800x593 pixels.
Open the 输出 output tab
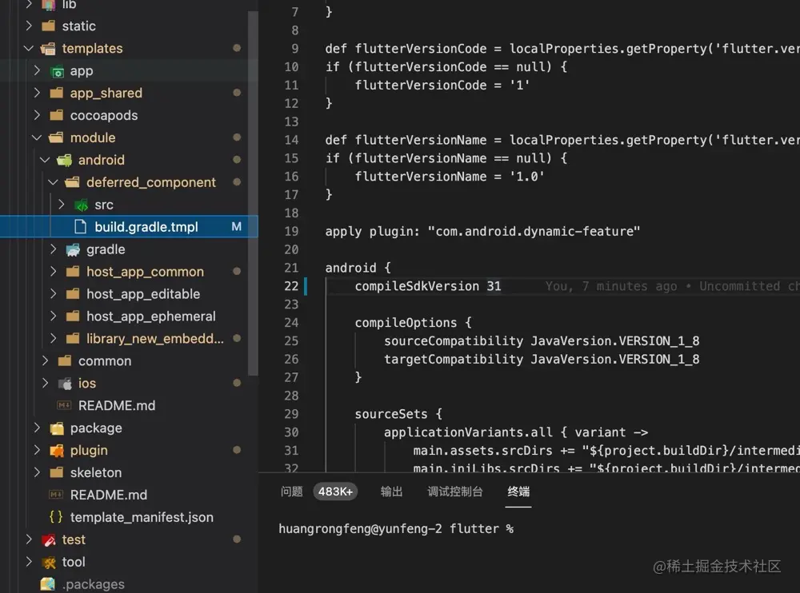point(391,492)
